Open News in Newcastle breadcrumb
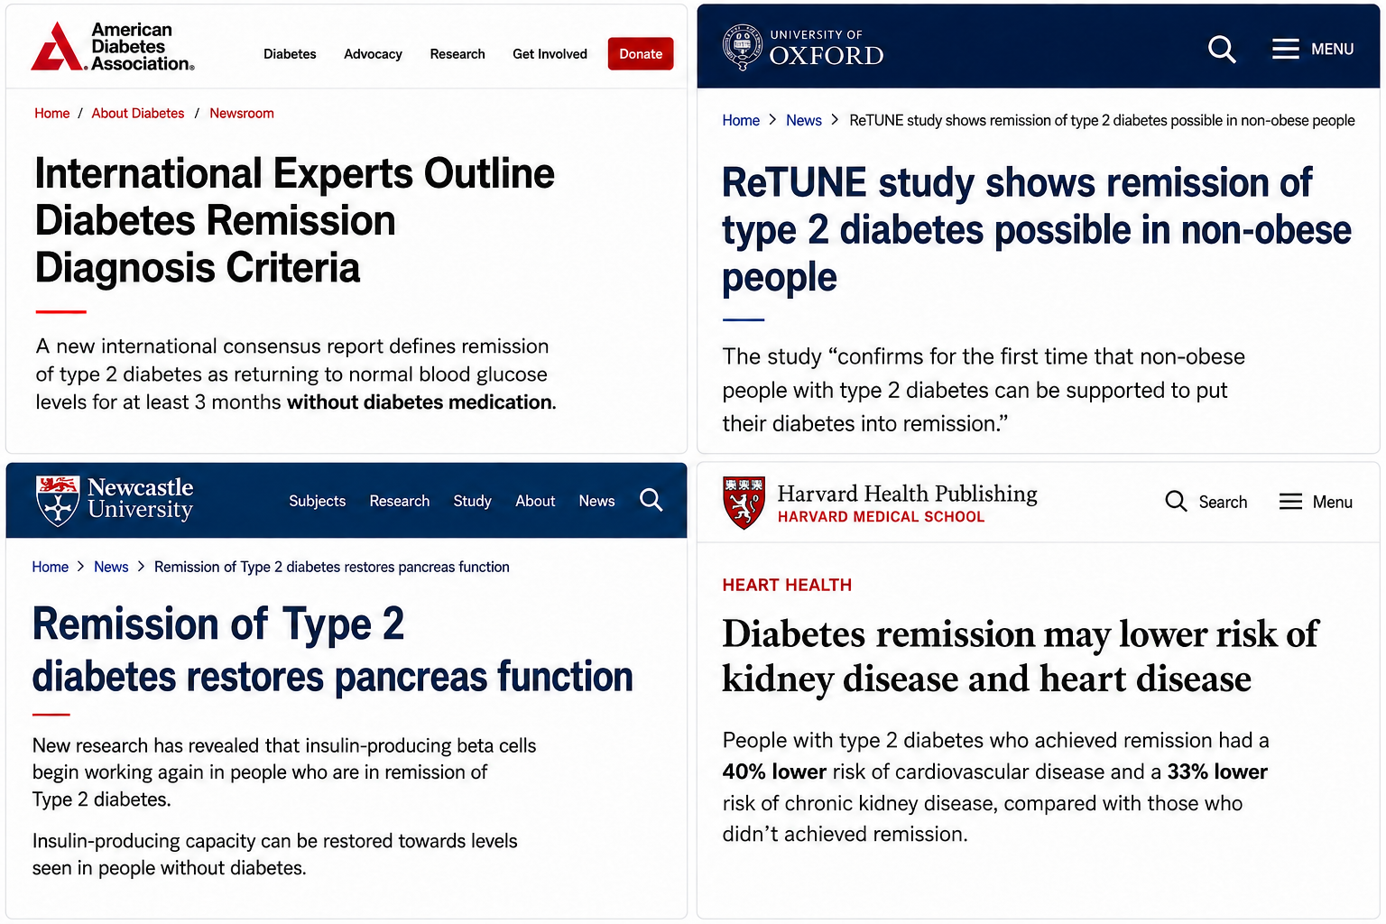1386x924 pixels. pyautogui.click(x=111, y=567)
